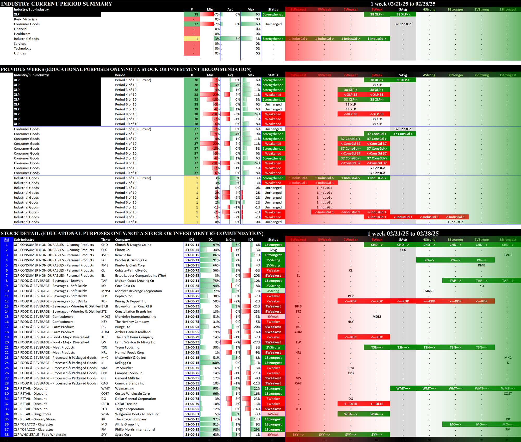Select the Kellogg Co 100% ID2 bar cell
Viewport: 521px width, 442px height.
click(x=210, y=363)
